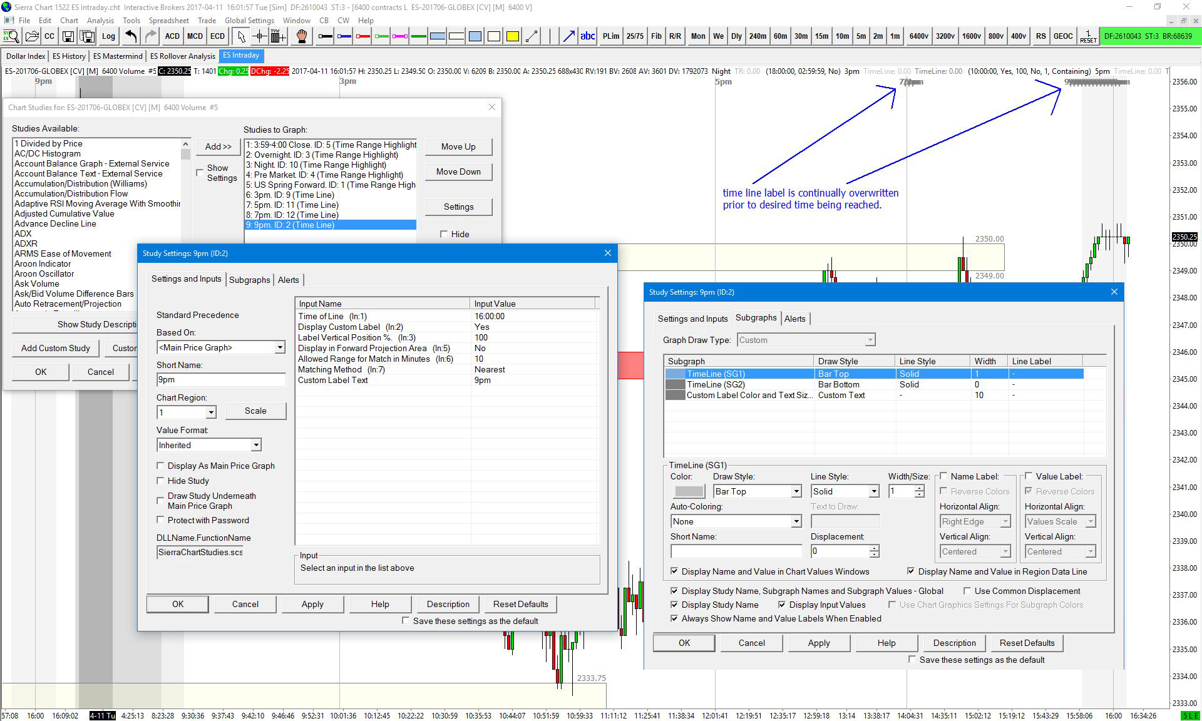Click the Reset Defaults button in right dialog
This screenshot has width=1202, height=721.
[x=1027, y=643]
